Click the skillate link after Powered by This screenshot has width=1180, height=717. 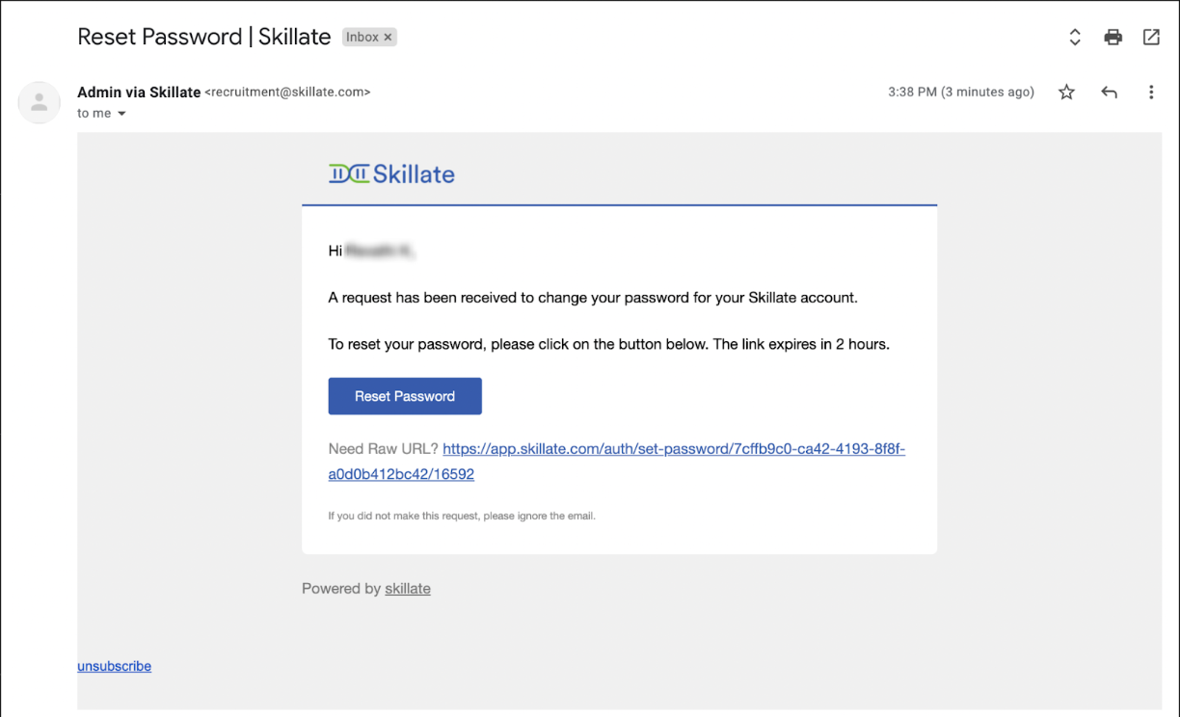(408, 589)
